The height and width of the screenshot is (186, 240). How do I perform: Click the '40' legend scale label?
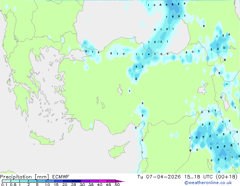click(x=100, y=184)
